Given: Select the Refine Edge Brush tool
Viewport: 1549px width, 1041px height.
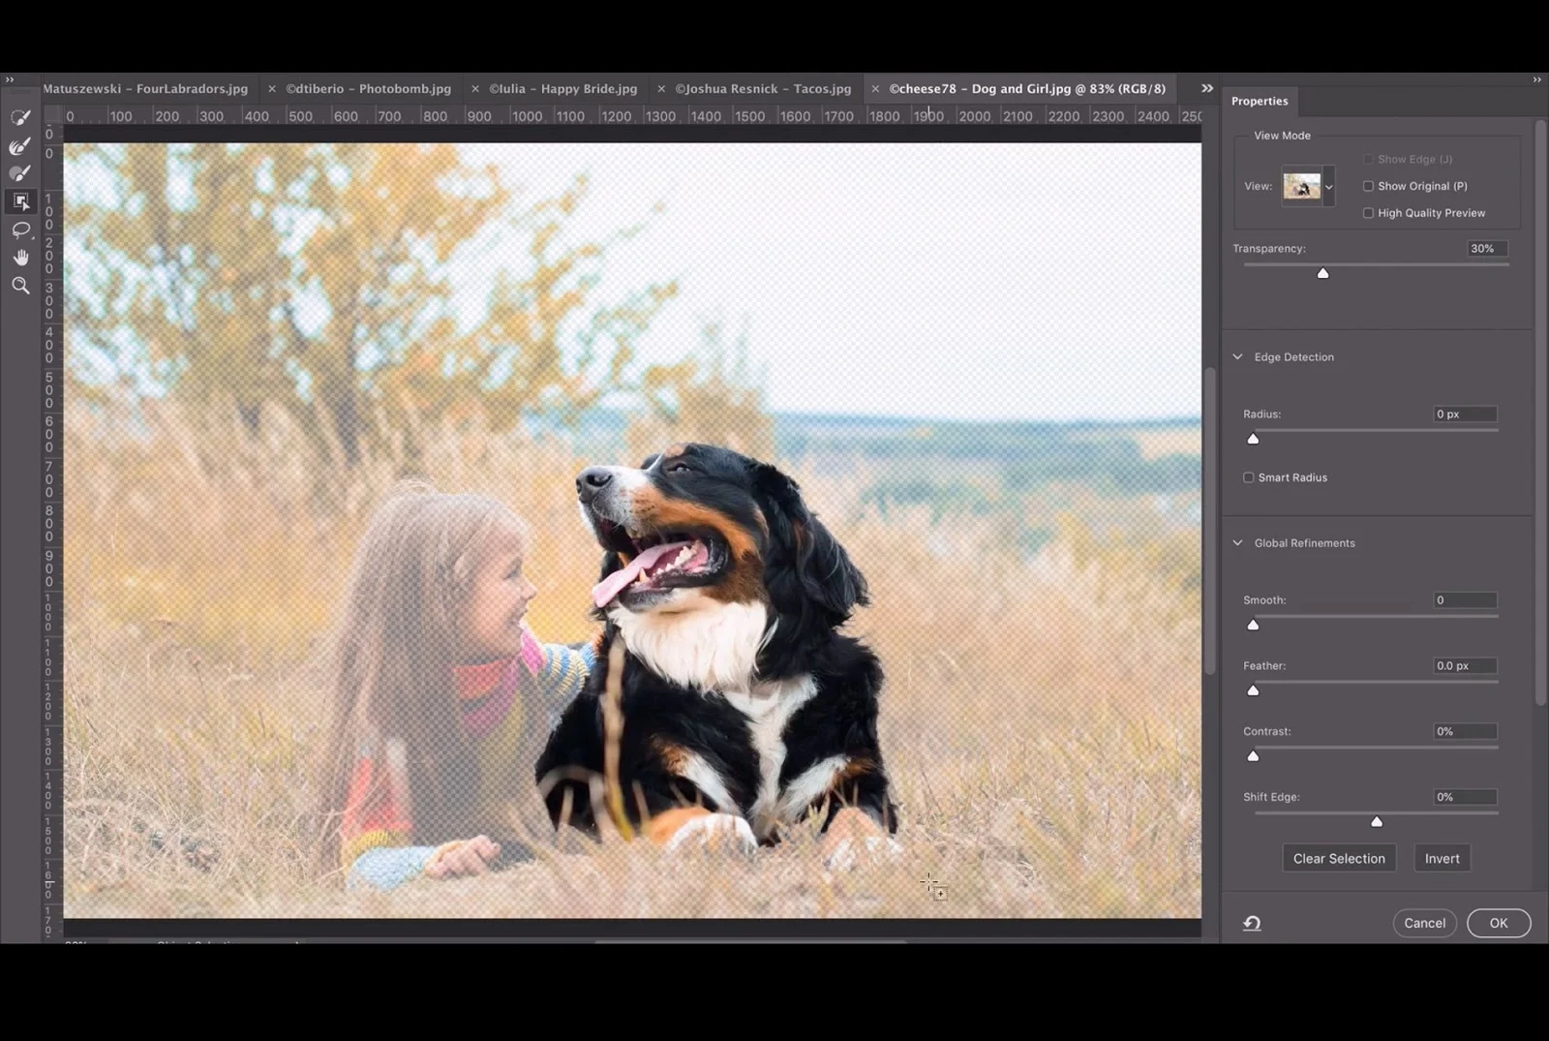Looking at the screenshot, I should pyautogui.click(x=20, y=146).
